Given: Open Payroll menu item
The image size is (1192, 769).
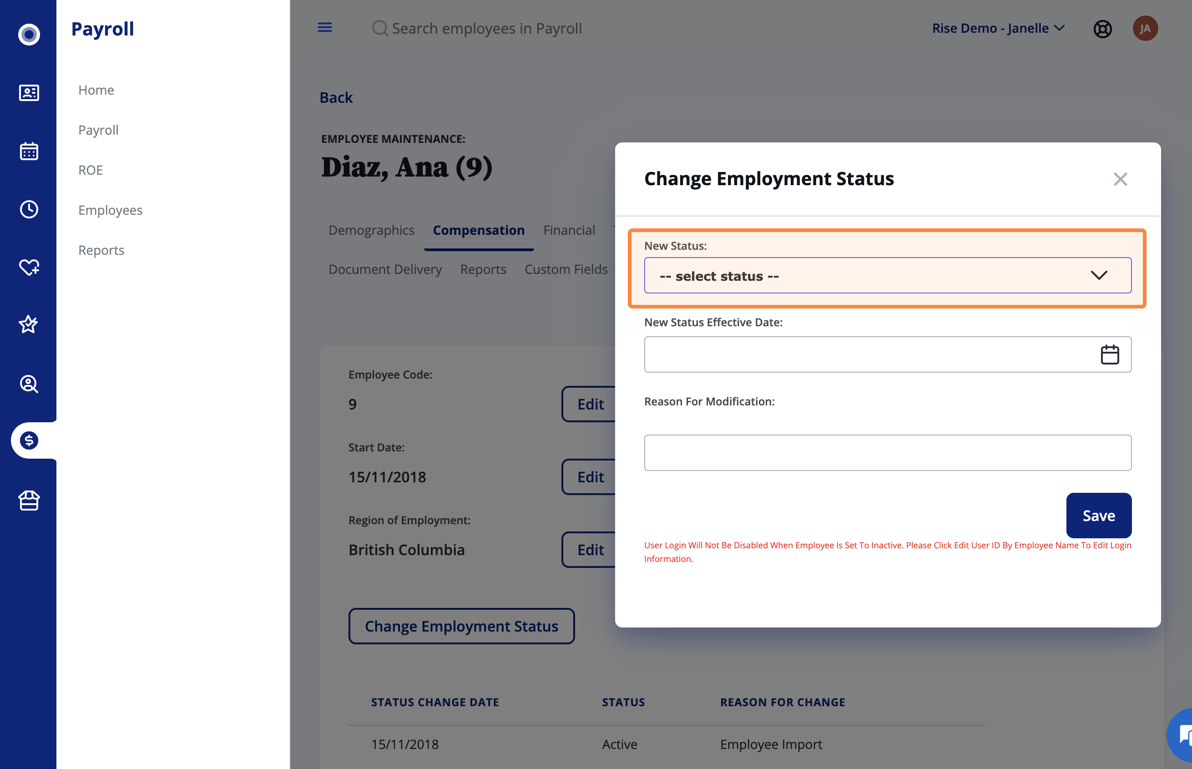Looking at the screenshot, I should click(x=98, y=130).
